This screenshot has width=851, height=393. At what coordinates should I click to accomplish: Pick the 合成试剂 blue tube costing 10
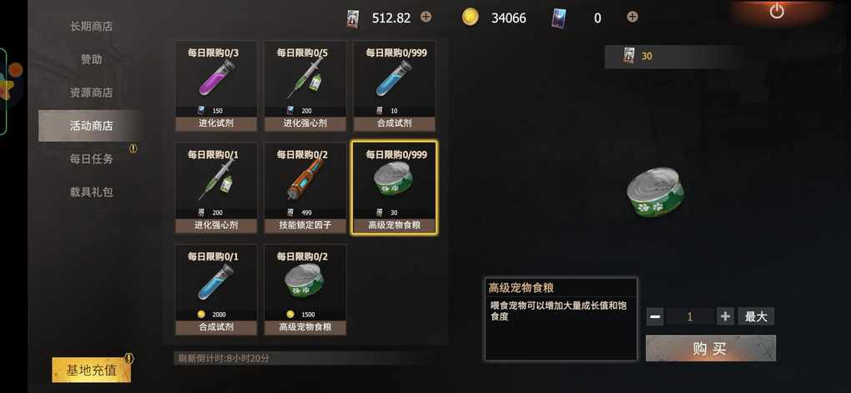coord(394,86)
